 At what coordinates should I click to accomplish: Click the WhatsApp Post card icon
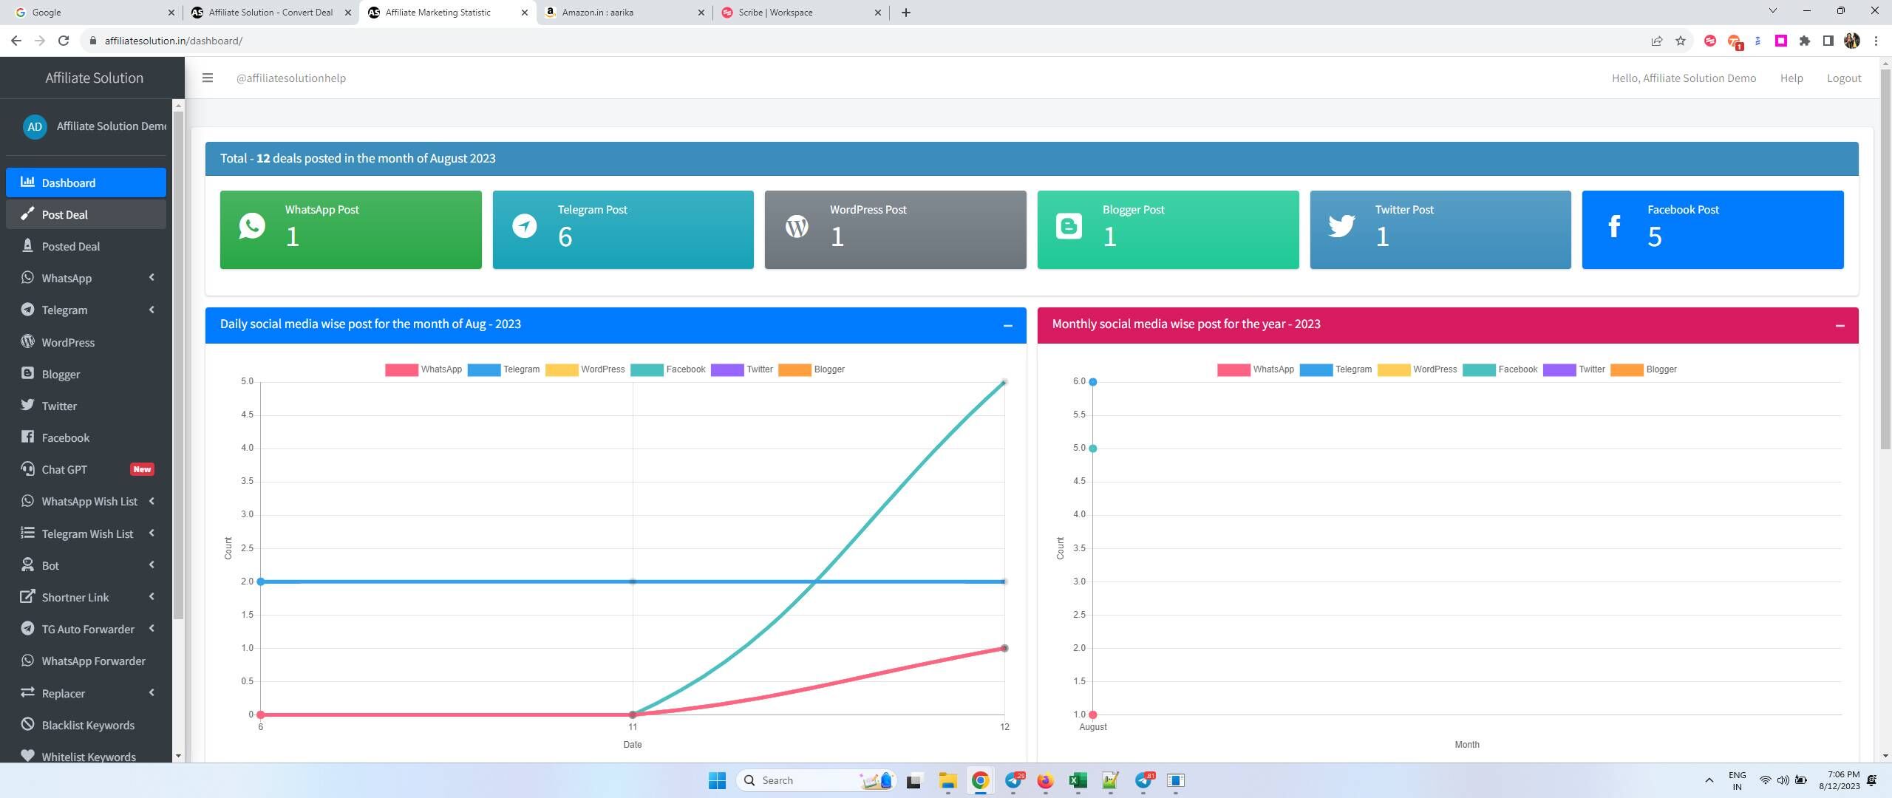[252, 225]
